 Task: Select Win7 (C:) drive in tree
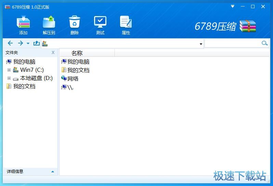(32, 70)
